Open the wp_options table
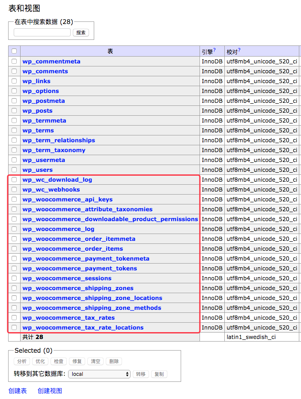This screenshot has width=301, height=399. pos(41,91)
